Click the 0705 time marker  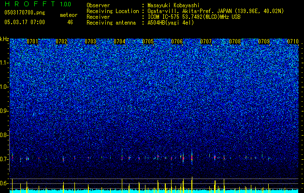tap(148, 41)
